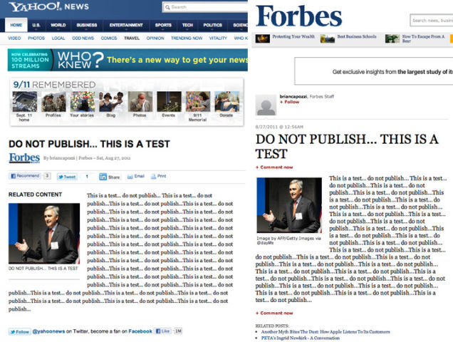The height and width of the screenshot is (342, 453).
Task: Click the Facebook Like button at bottom
Action: click(162, 331)
